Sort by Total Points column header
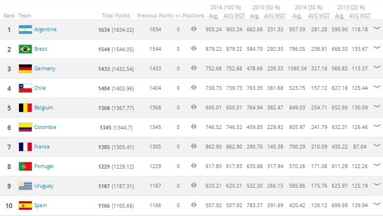383x216 pixels. (x=116, y=16)
